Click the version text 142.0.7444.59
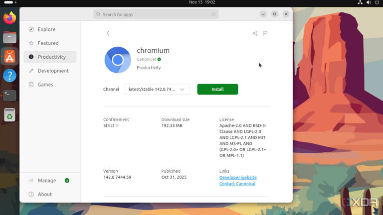 pos(117,177)
